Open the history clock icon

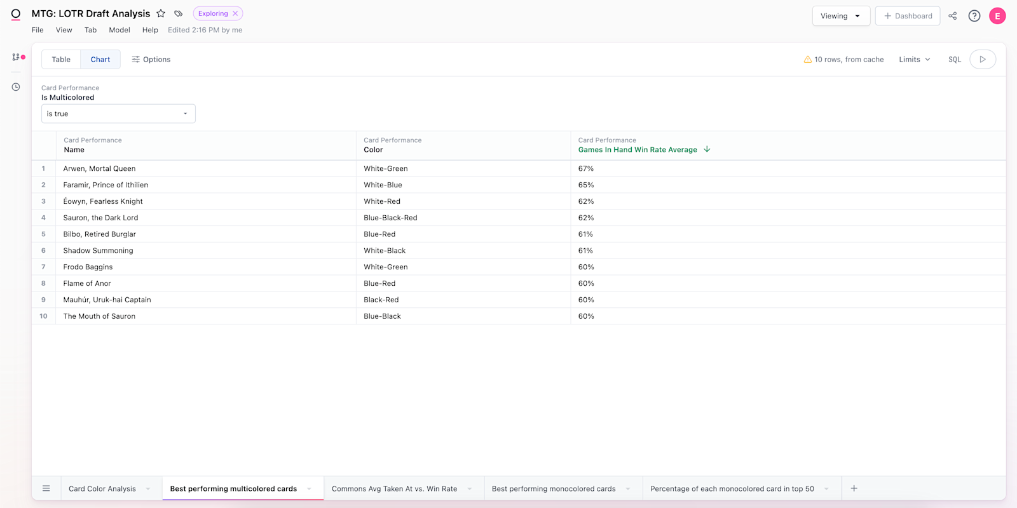(x=16, y=87)
